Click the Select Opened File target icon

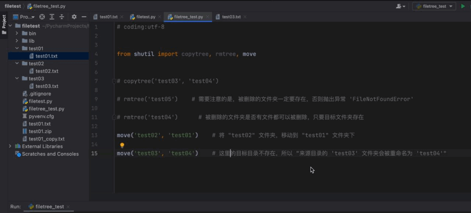point(42,17)
